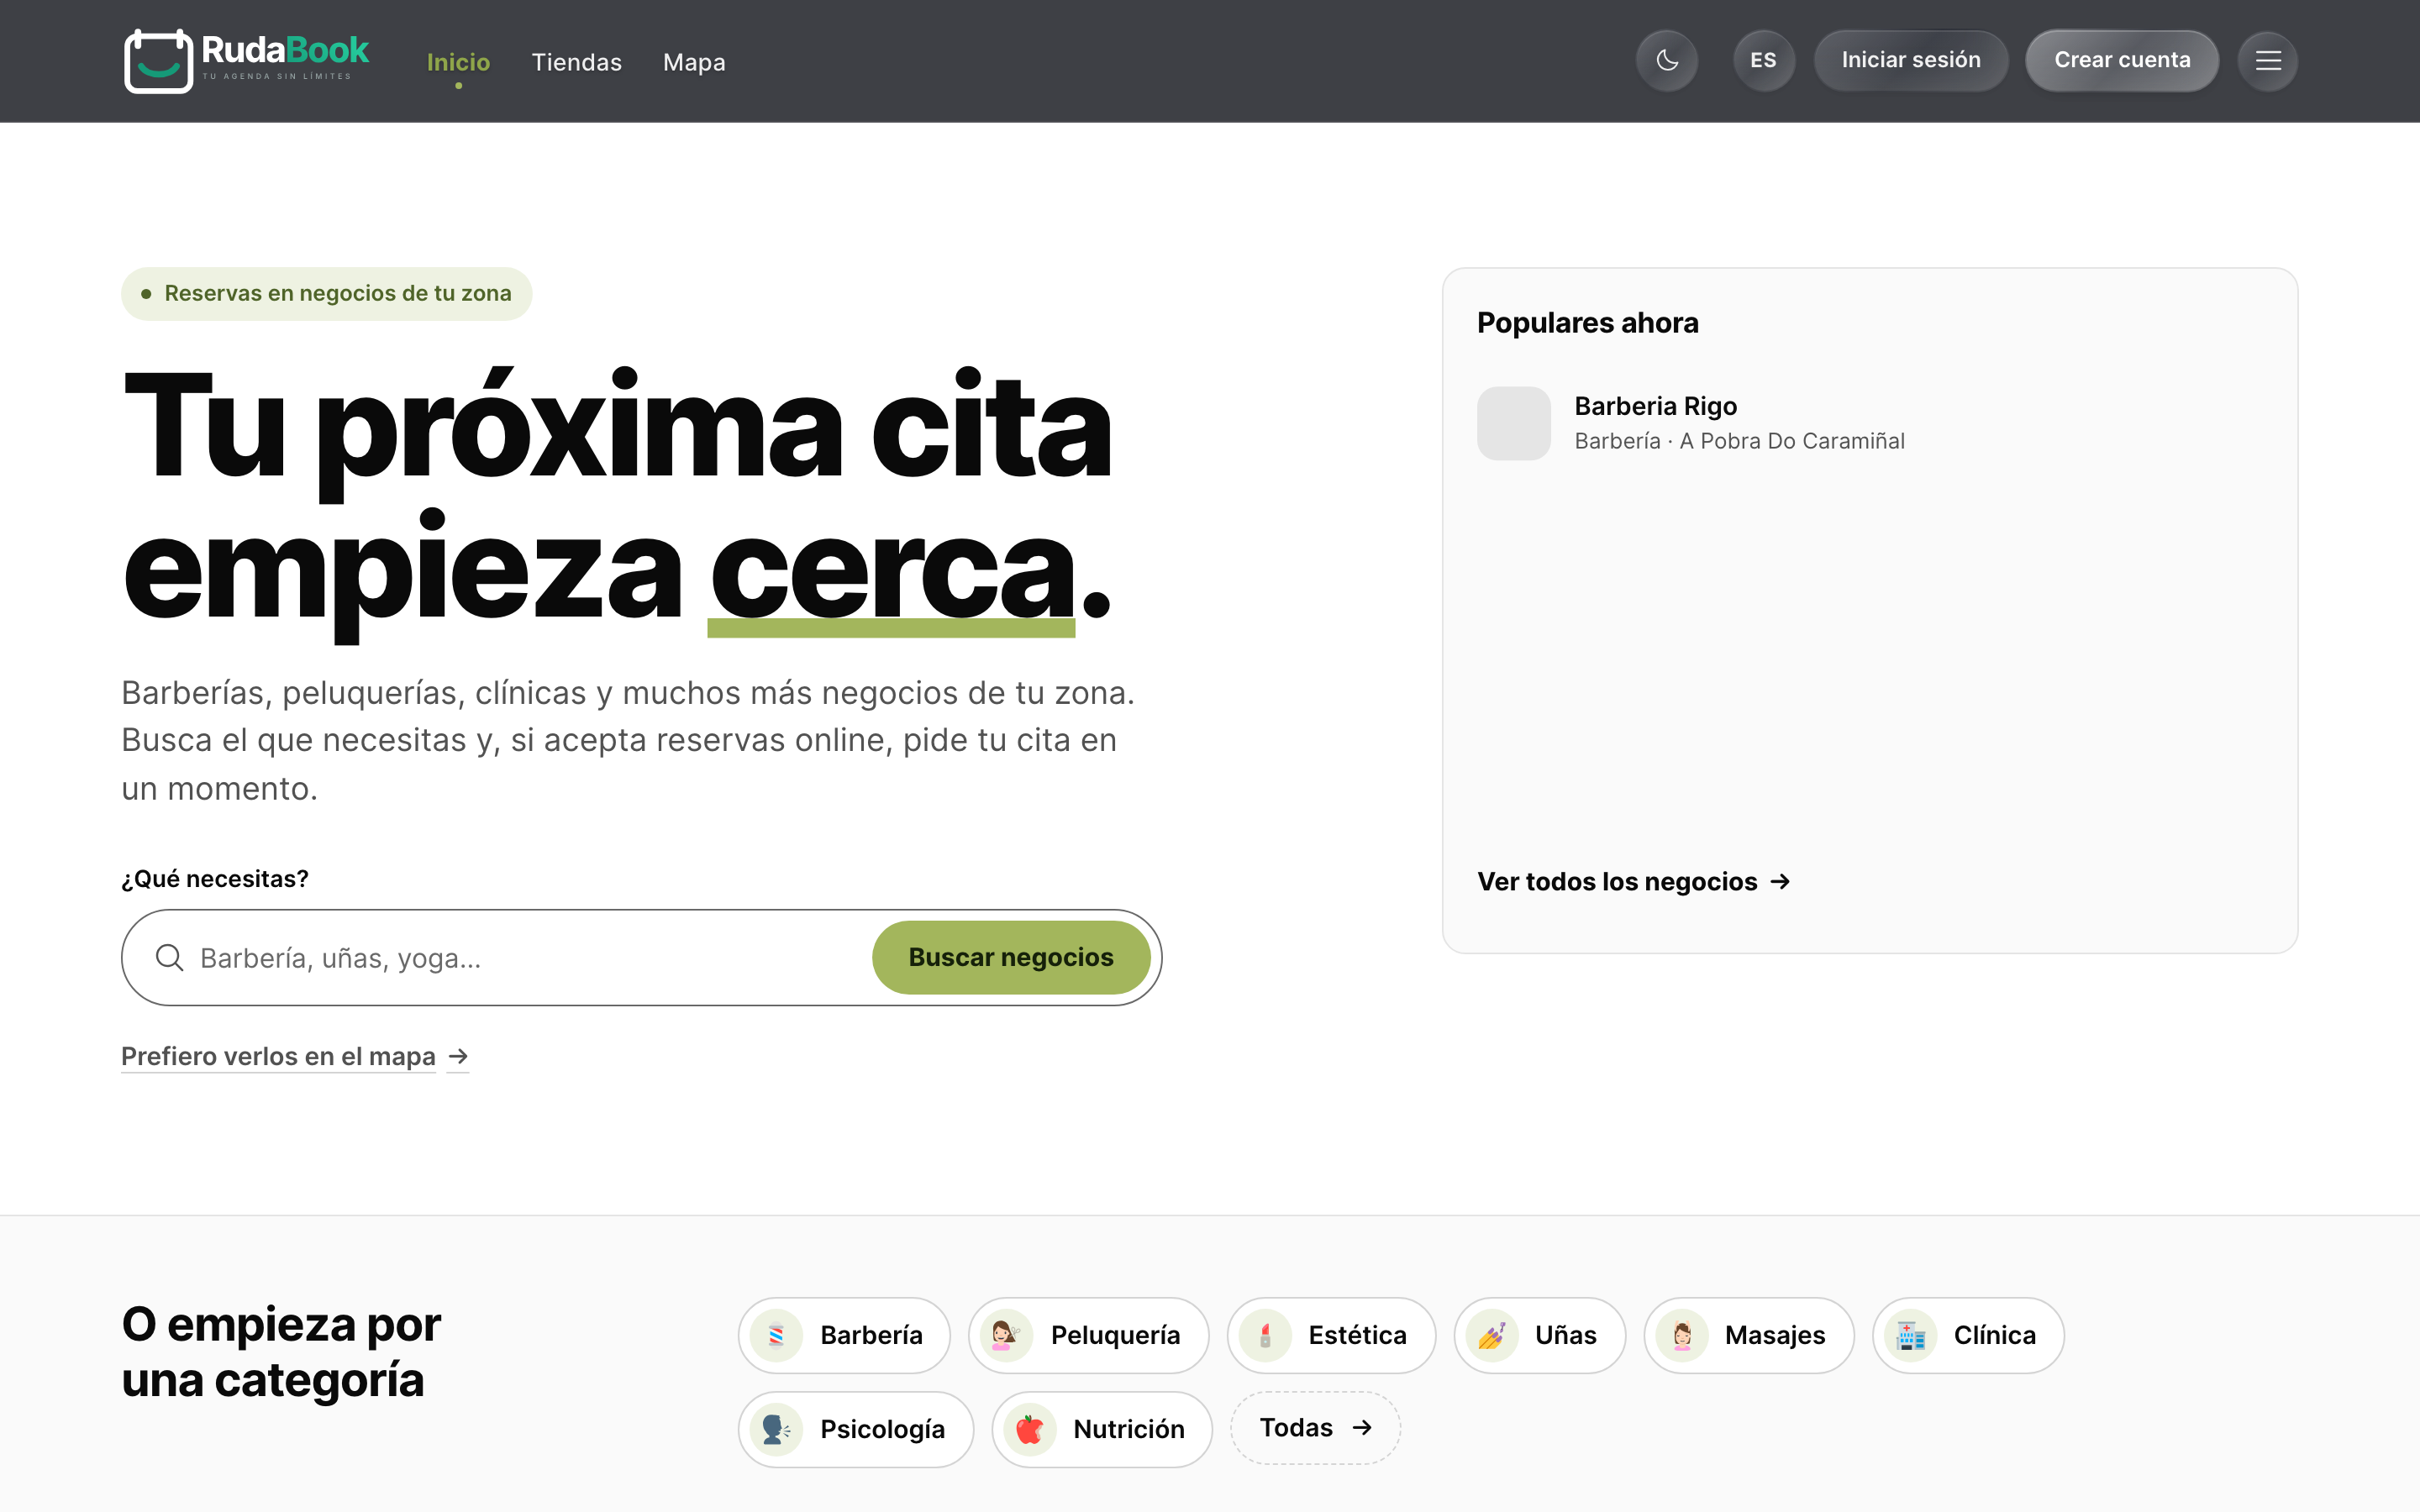The image size is (2420, 1512).
Task: Follow 'Ver todos los negocios' link
Action: click(x=1633, y=881)
